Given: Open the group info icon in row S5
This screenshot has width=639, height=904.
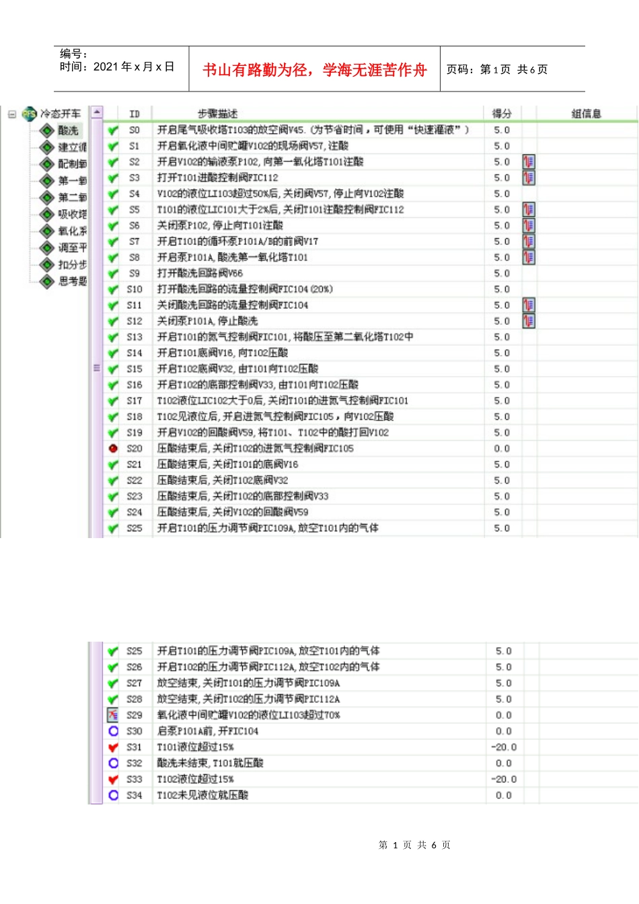Looking at the screenshot, I should point(529,210).
